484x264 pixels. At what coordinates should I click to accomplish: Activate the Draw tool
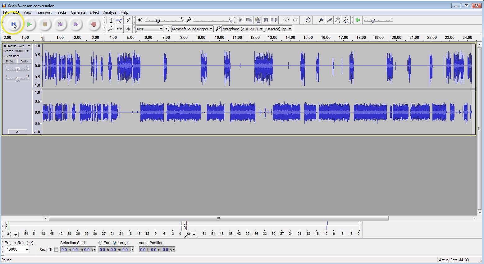click(x=128, y=20)
